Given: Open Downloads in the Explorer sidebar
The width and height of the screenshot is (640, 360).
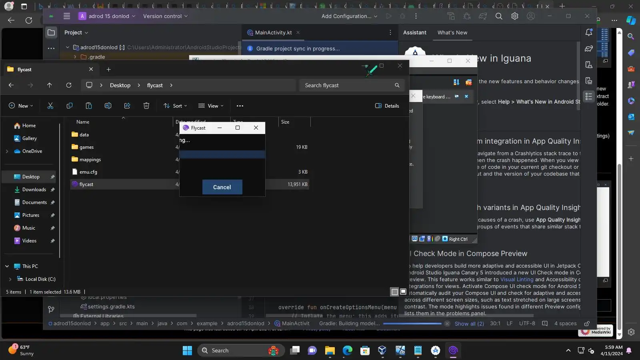Looking at the screenshot, I should click(34, 190).
